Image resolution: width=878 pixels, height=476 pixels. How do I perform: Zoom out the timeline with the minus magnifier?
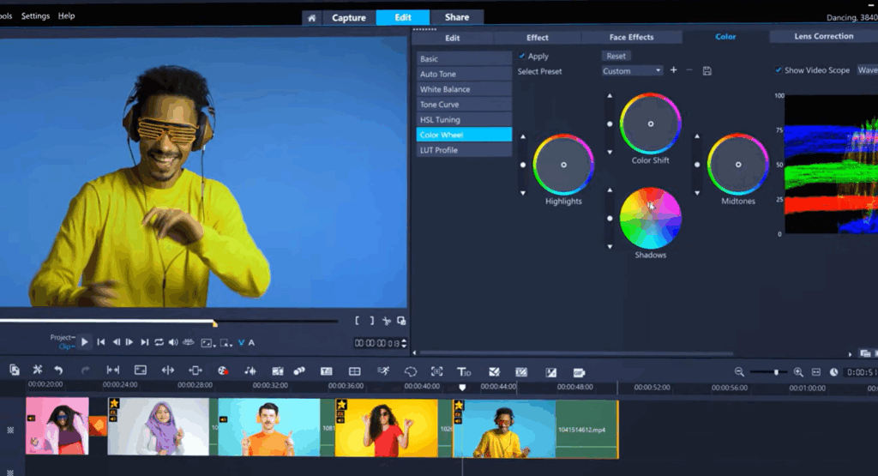pyautogui.click(x=739, y=372)
